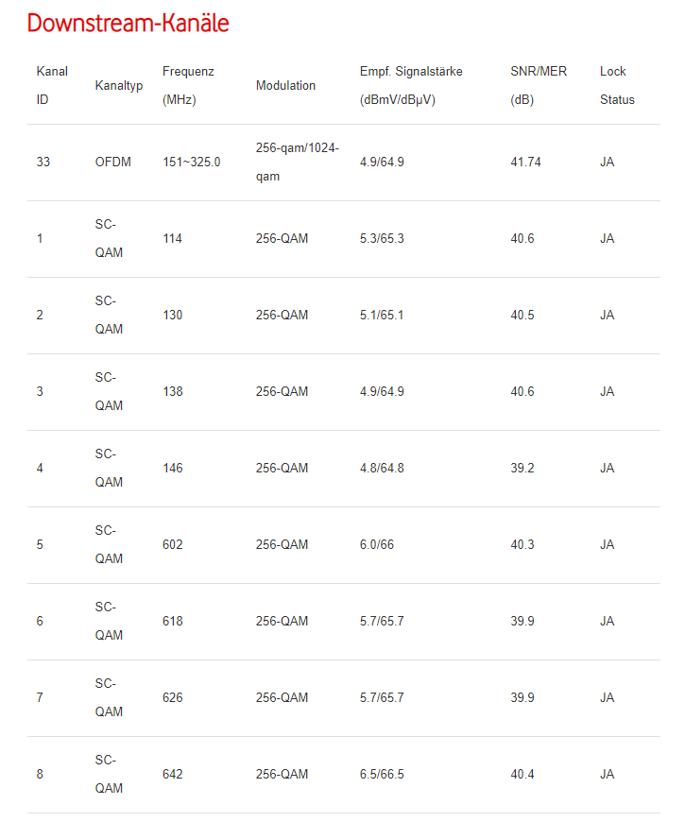Click the 626 frequency cell
Image resolution: width=685 pixels, height=822 pixels.
pos(172,698)
